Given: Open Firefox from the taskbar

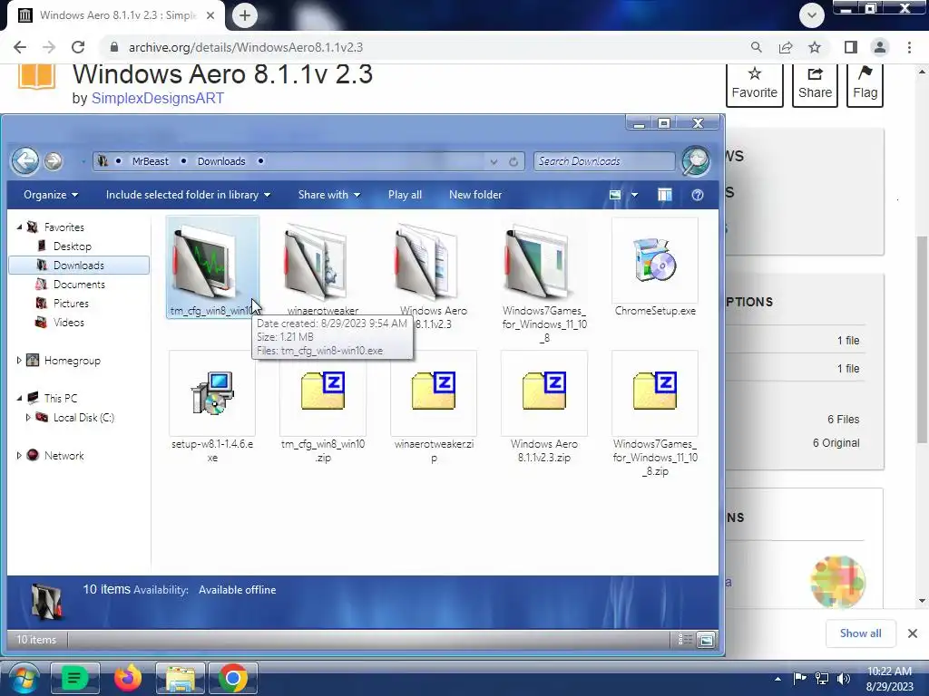Looking at the screenshot, I should click(127, 678).
